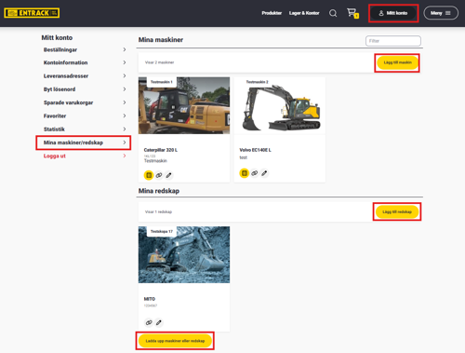Click the link icon under Volvo EC140E L

click(254, 173)
